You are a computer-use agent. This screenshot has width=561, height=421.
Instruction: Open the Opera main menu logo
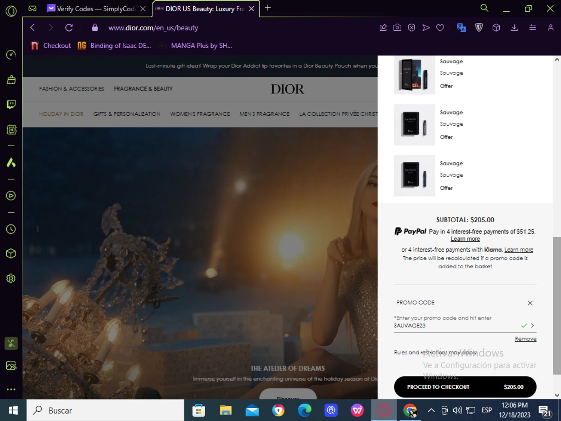point(11,11)
